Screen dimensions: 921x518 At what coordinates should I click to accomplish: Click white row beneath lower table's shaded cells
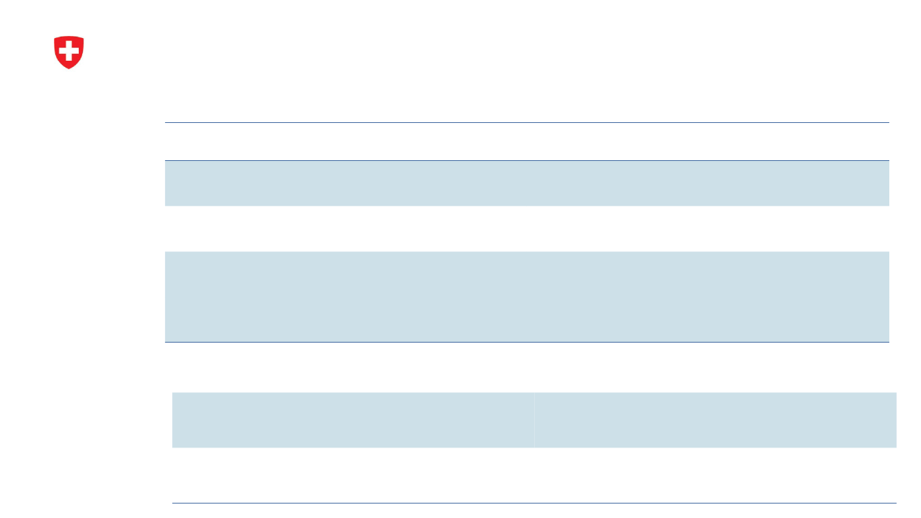[x=534, y=475]
